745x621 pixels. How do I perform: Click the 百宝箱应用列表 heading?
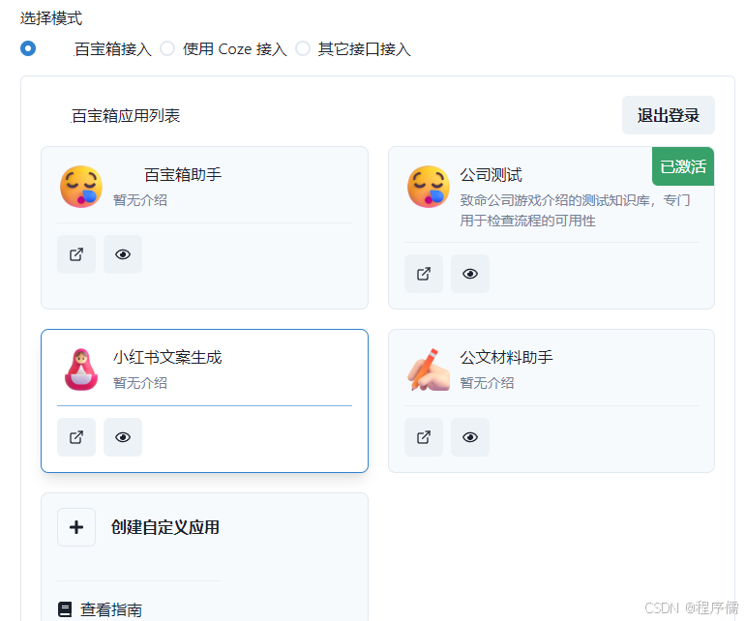coord(126,115)
